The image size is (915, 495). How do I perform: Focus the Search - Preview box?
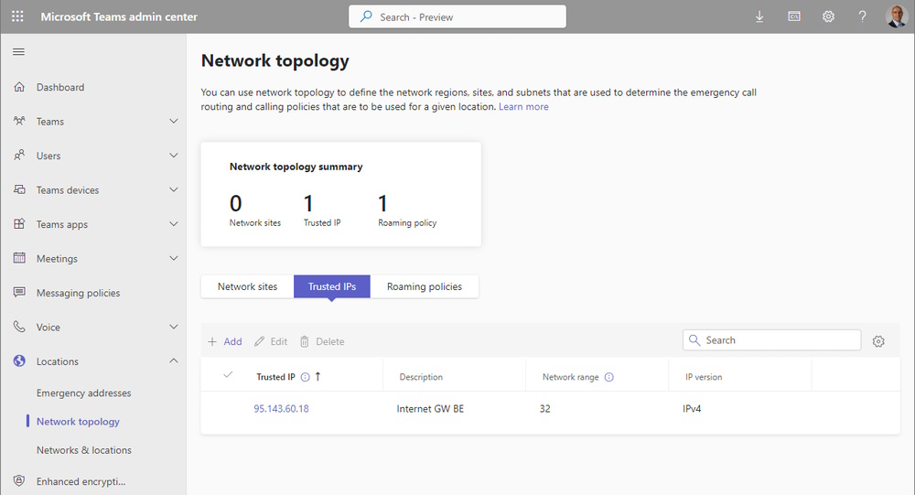(x=457, y=17)
